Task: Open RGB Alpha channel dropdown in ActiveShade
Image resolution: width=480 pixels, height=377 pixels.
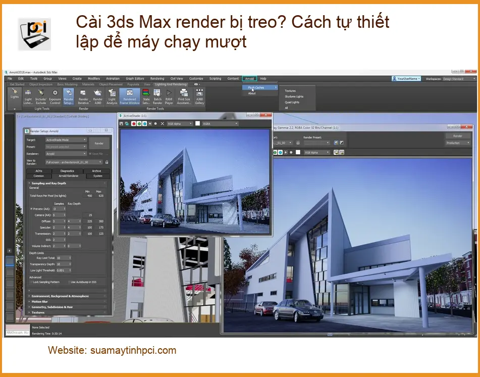Action: click(x=180, y=123)
